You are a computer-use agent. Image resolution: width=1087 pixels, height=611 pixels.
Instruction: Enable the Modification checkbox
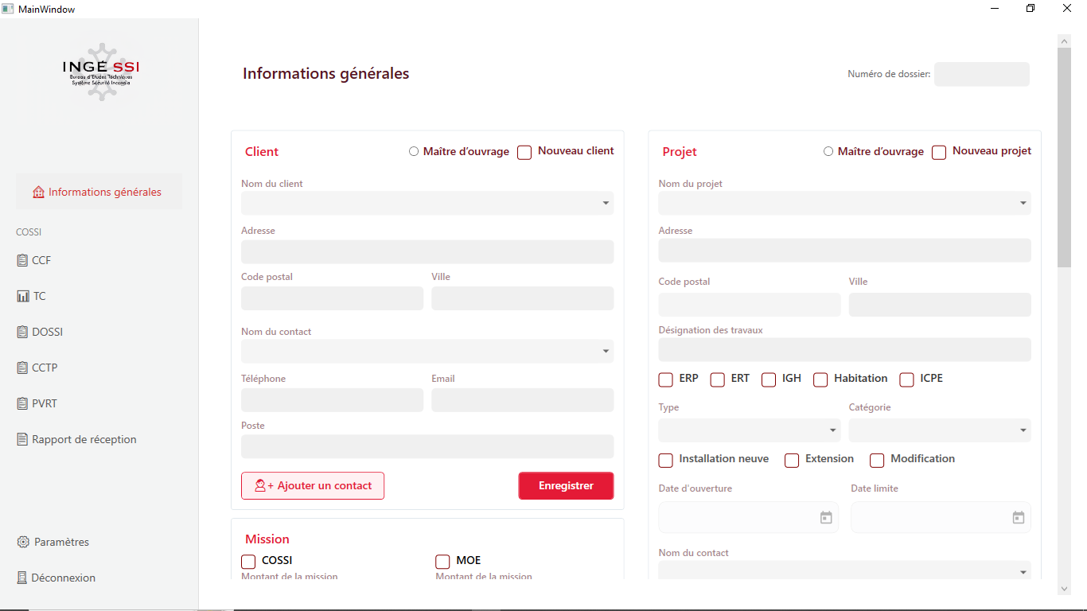coord(877,460)
